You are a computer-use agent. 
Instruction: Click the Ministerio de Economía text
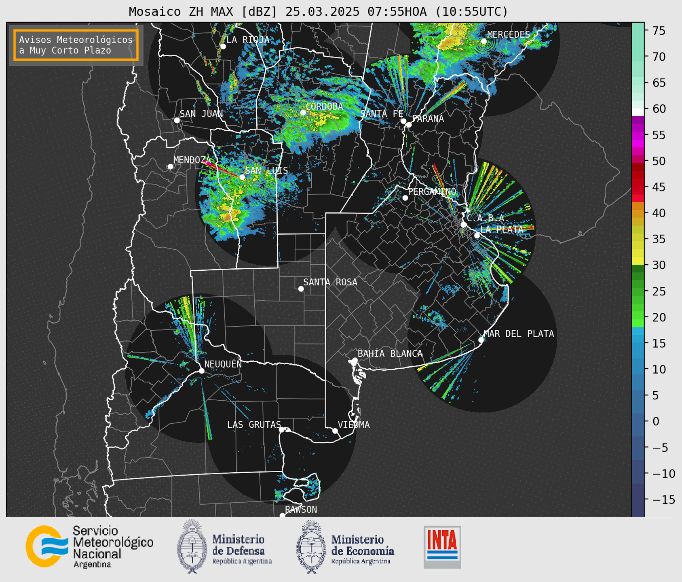[362, 549]
